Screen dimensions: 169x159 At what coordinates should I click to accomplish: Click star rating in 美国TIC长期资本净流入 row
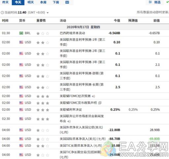pyautogui.click(x=43, y=146)
